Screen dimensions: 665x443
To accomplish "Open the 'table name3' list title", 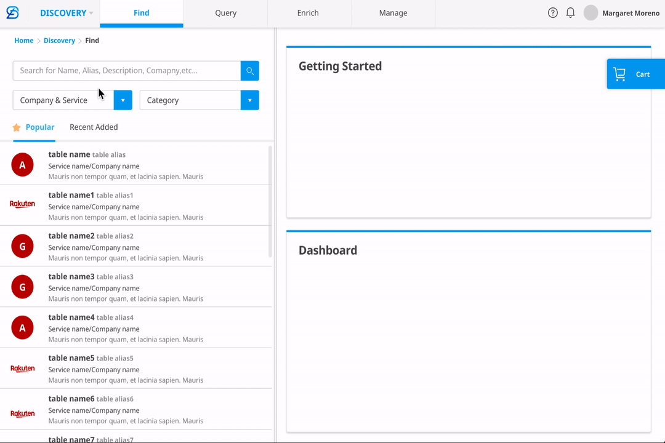I will 71,276.
